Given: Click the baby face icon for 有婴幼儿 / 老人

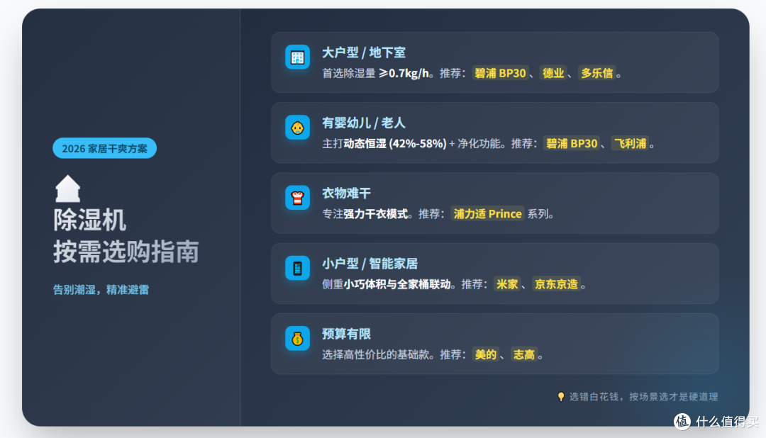Looking at the screenshot, I should [x=297, y=128].
